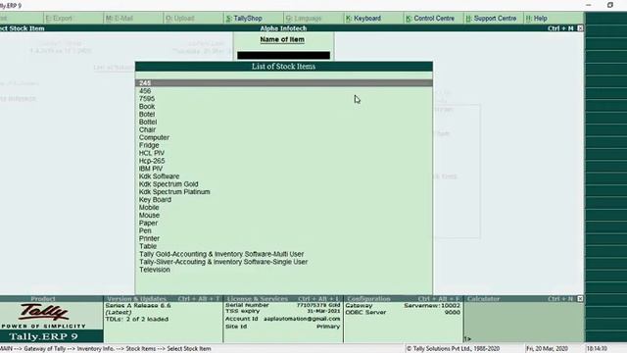Click the breadcrumb path in status bar
Image resolution: width=627 pixels, height=353 pixels.
pos(106,349)
